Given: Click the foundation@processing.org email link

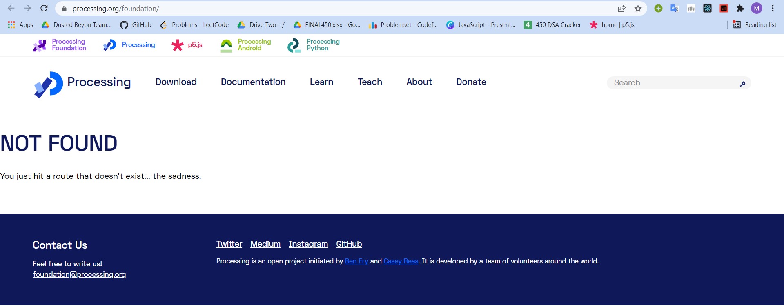Looking at the screenshot, I should tap(79, 274).
